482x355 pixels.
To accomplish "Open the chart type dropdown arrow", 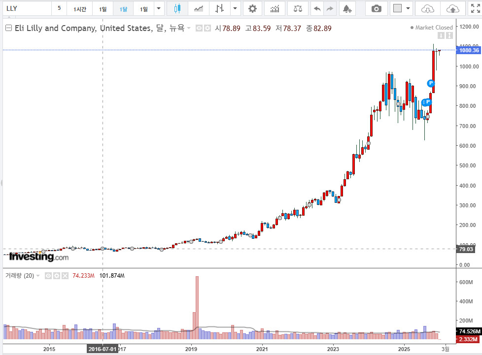I will pos(235,8).
